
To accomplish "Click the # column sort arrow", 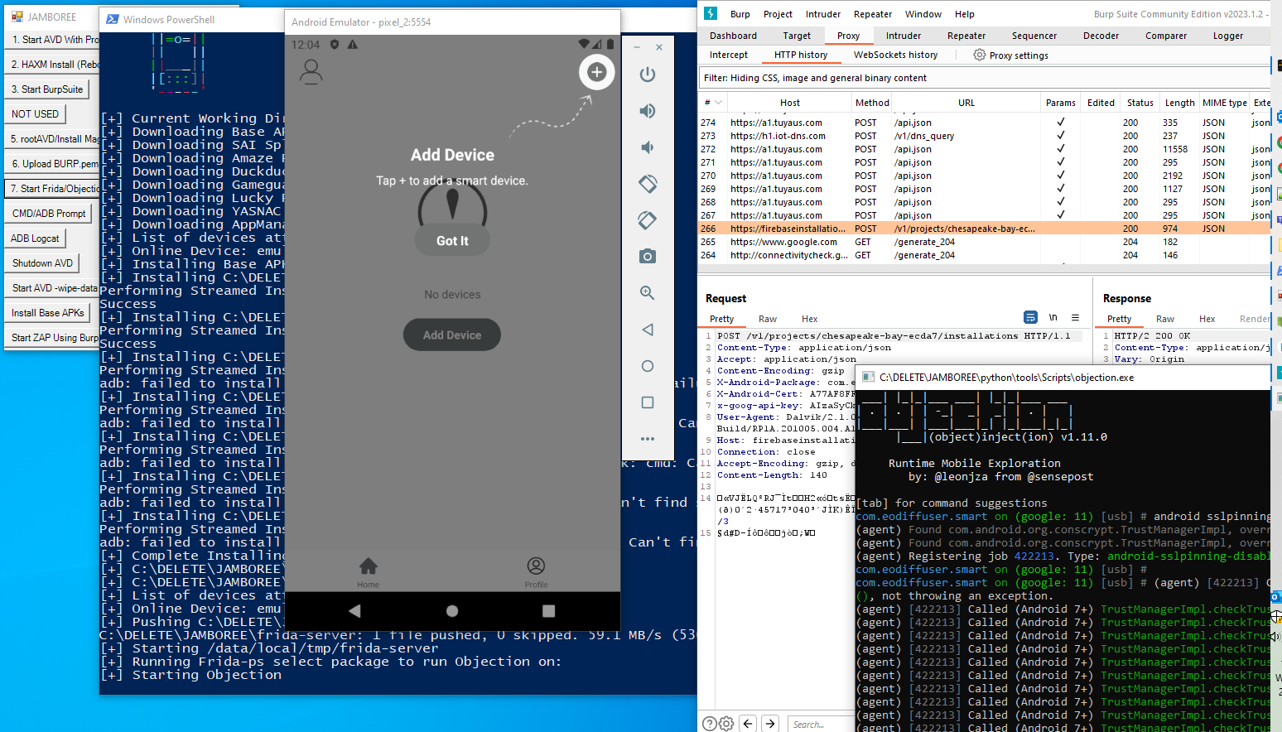I will coord(718,103).
